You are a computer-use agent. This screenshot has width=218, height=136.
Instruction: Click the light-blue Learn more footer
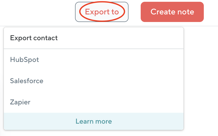(94, 121)
